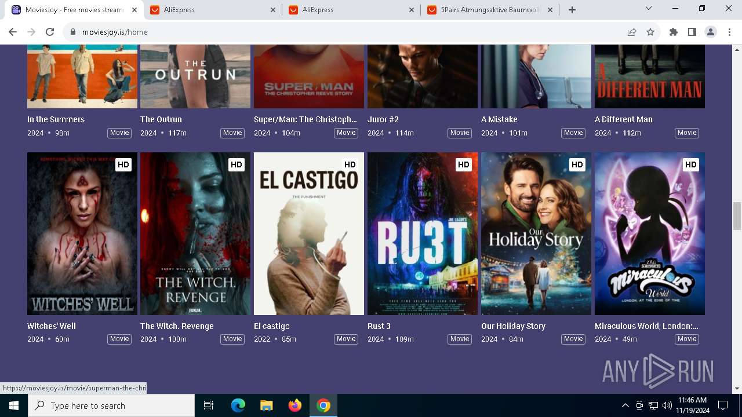The height and width of the screenshot is (417, 742).
Task: Open the In the Summers poster
Action: click(82, 76)
